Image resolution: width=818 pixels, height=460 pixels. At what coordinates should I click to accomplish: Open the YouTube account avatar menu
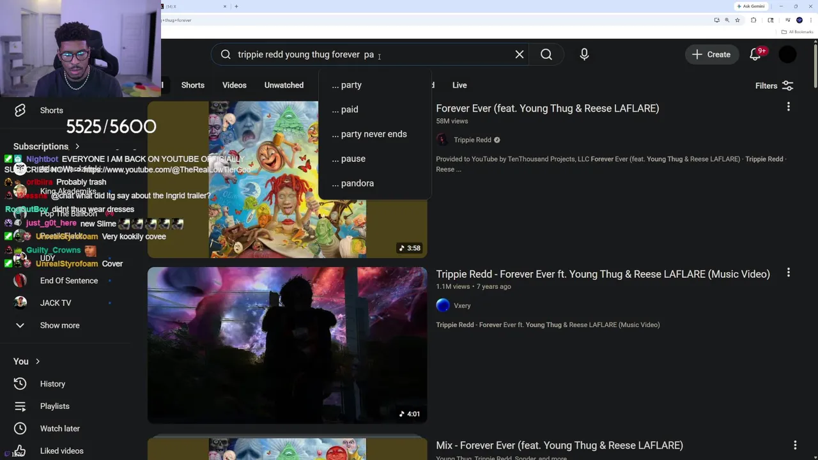click(788, 54)
